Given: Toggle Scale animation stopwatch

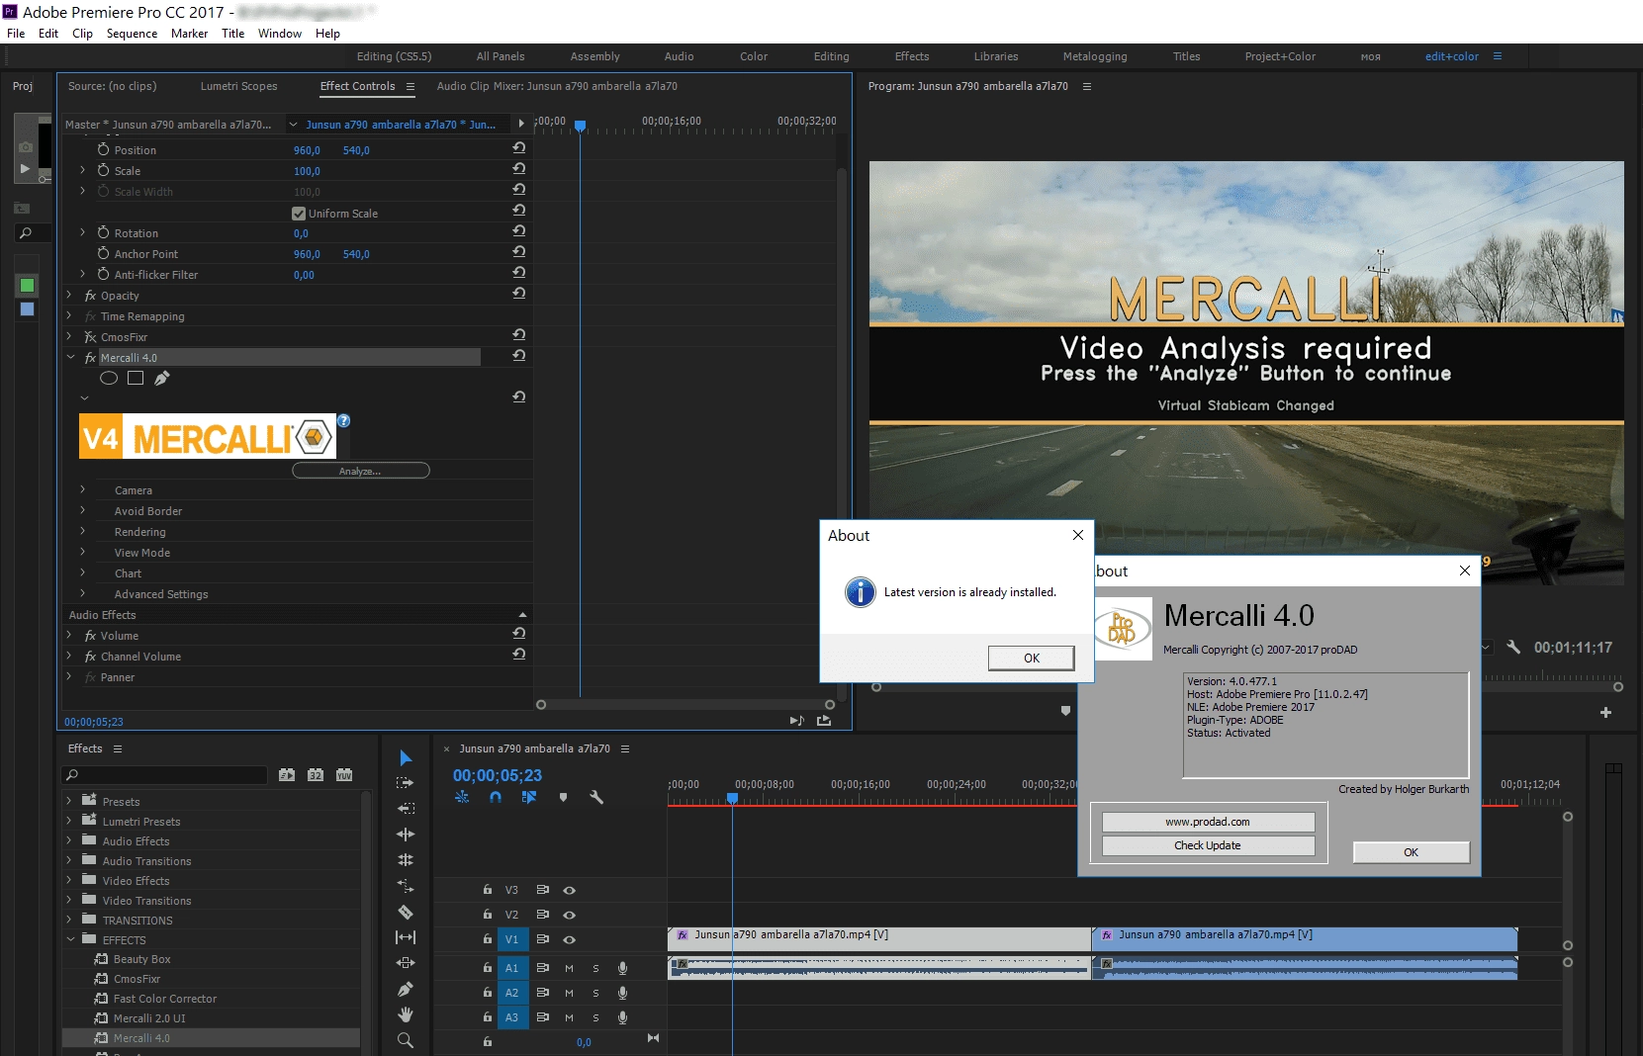Looking at the screenshot, I should pos(103,170).
